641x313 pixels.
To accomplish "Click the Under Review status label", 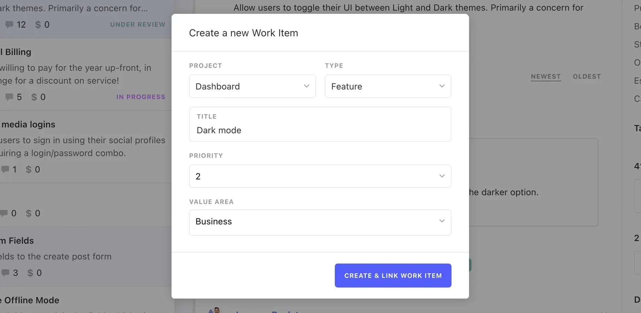I will pyautogui.click(x=138, y=24).
